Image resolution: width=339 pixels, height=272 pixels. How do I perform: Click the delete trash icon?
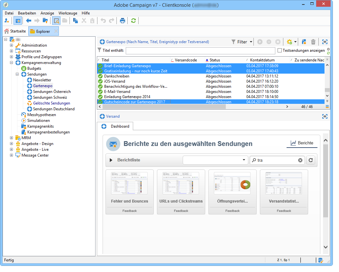(313, 42)
